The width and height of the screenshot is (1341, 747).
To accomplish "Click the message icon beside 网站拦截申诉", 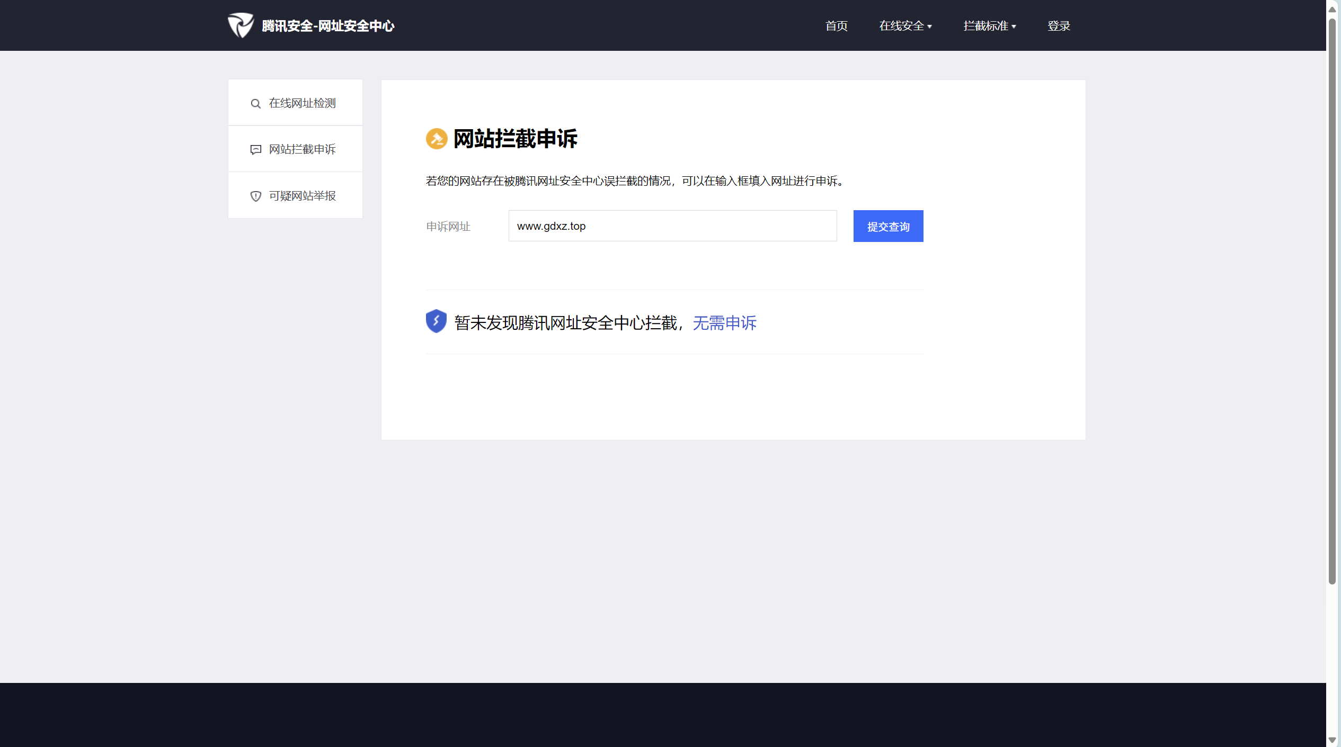I will (x=255, y=150).
